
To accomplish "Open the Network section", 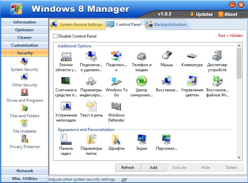I will coord(25,171).
